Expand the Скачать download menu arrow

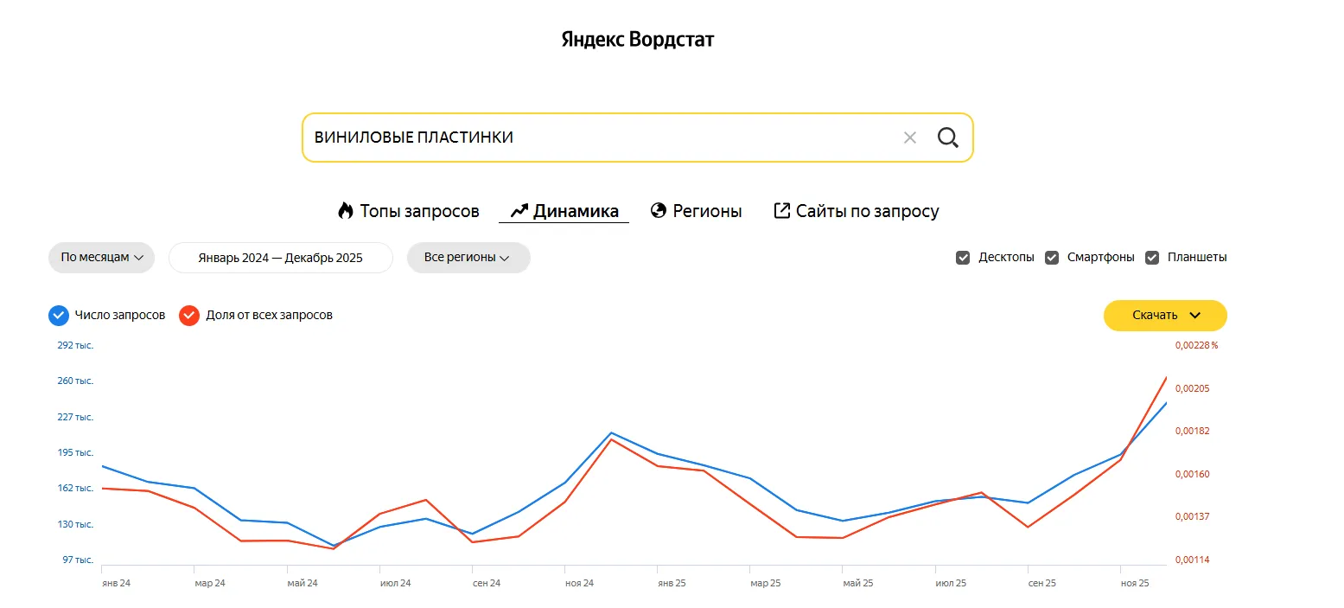[1194, 315]
